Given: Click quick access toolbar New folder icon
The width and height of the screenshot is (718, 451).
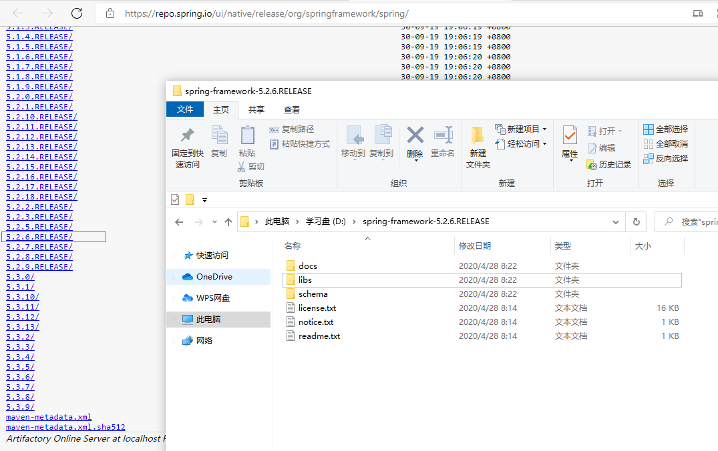Looking at the screenshot, I should [190, 199].
